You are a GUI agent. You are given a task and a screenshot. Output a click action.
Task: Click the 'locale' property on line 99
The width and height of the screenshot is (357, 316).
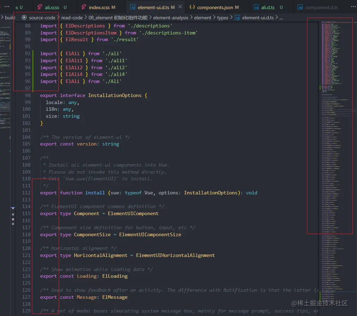tap(54, 102)
